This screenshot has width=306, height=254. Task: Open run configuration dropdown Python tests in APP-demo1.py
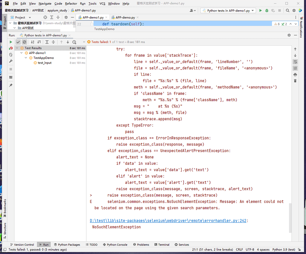(x=228, y=10)
